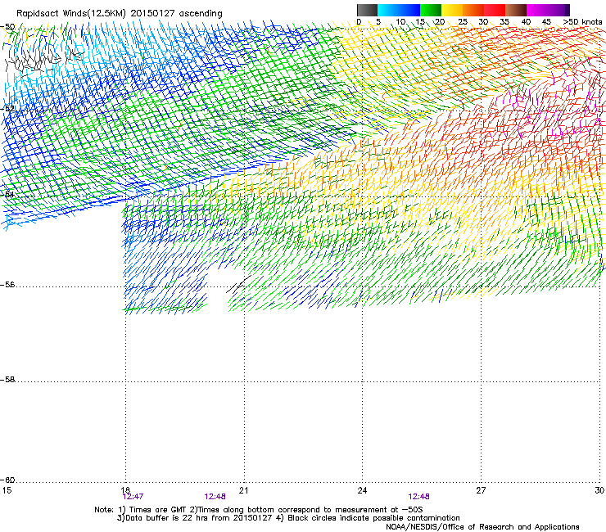Click the longitude axis label '27'
606x532 pixels.
click(x=481, y=490)
